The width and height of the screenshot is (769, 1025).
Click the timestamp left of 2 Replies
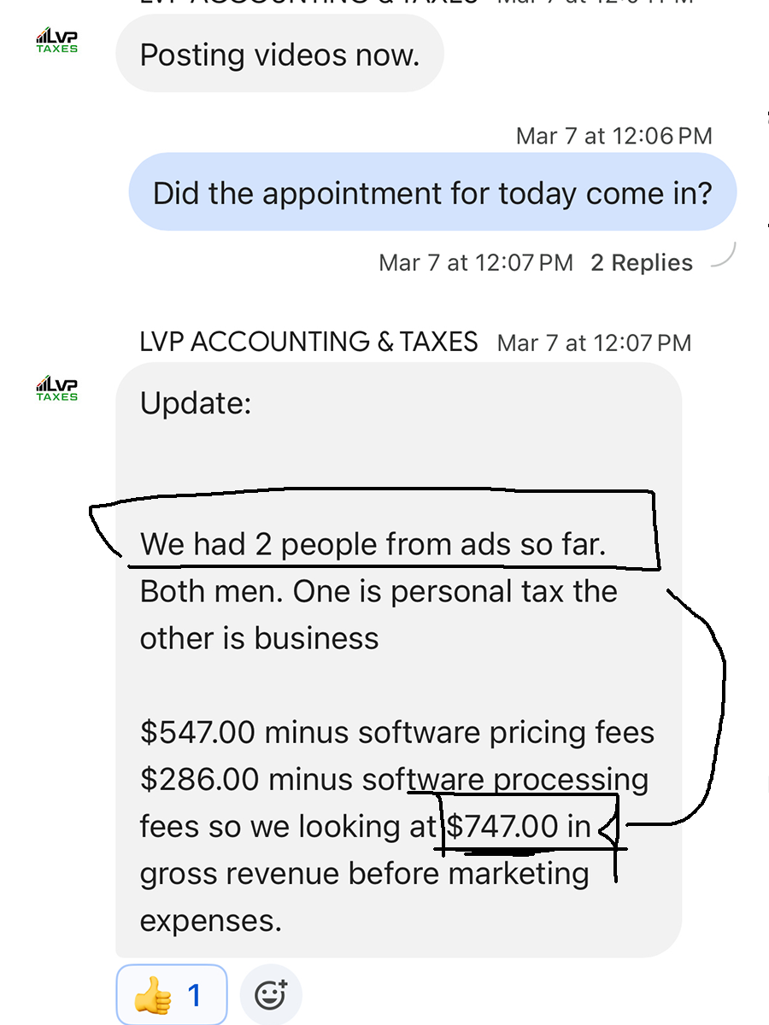[476, 262]
